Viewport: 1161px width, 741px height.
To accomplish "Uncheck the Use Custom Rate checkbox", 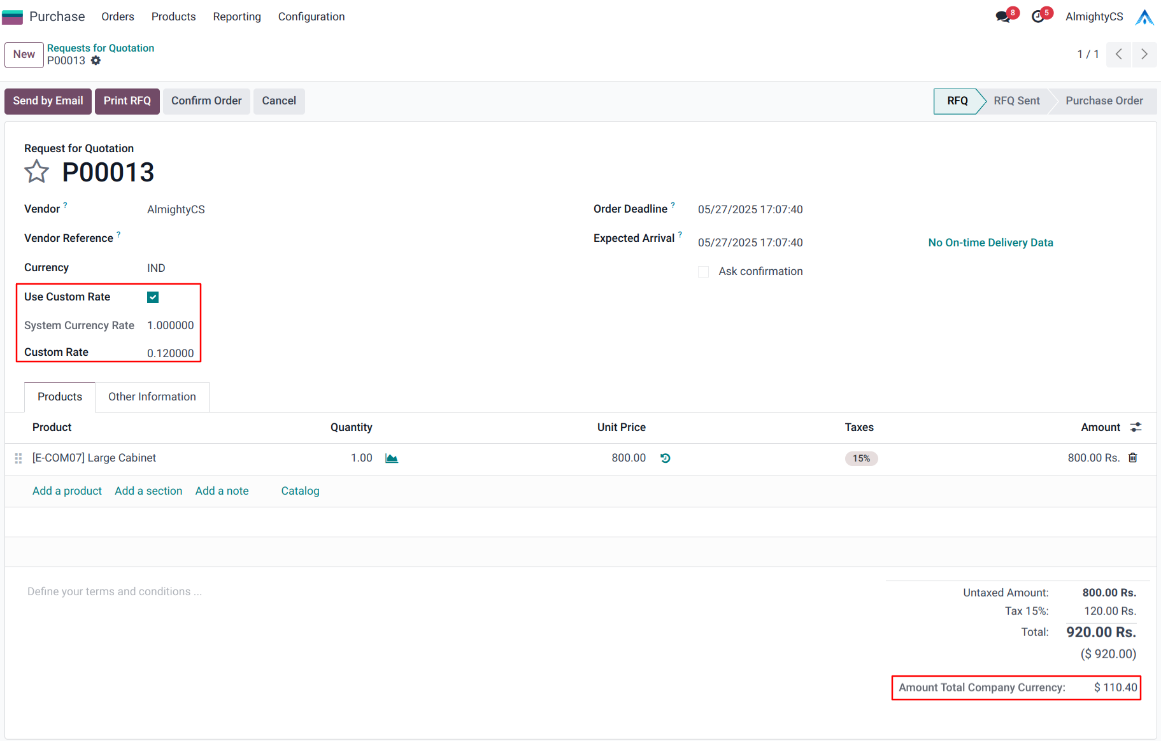I will click(x=153, y=297).
